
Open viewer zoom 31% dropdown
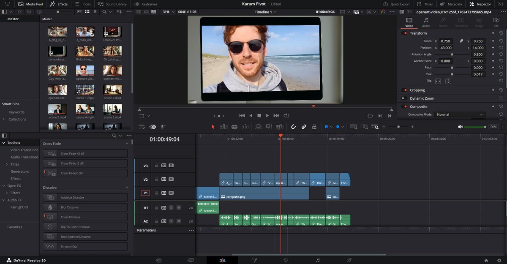[x=168, y=12]
